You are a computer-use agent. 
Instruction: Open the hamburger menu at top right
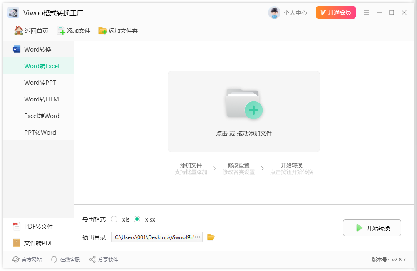click(367, 12)
